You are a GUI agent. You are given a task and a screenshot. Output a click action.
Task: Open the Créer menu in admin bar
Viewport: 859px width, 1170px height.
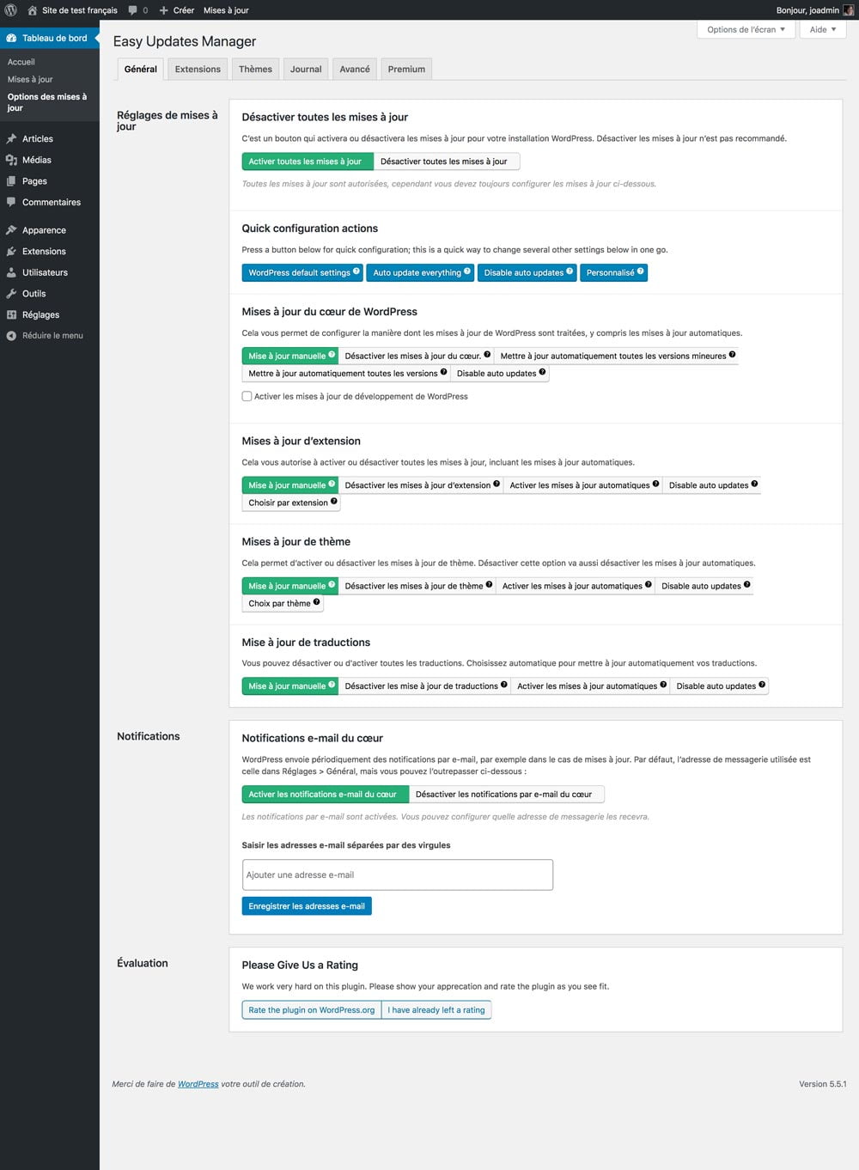177,10
